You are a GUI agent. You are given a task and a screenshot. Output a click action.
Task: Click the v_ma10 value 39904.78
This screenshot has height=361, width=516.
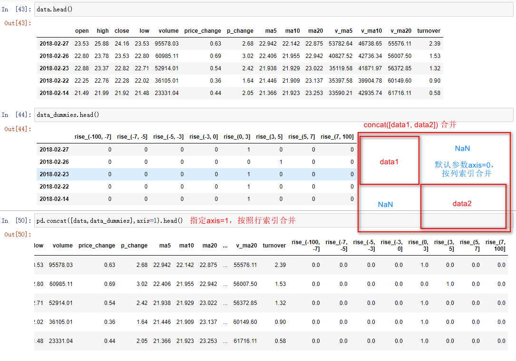click(370, 81)
